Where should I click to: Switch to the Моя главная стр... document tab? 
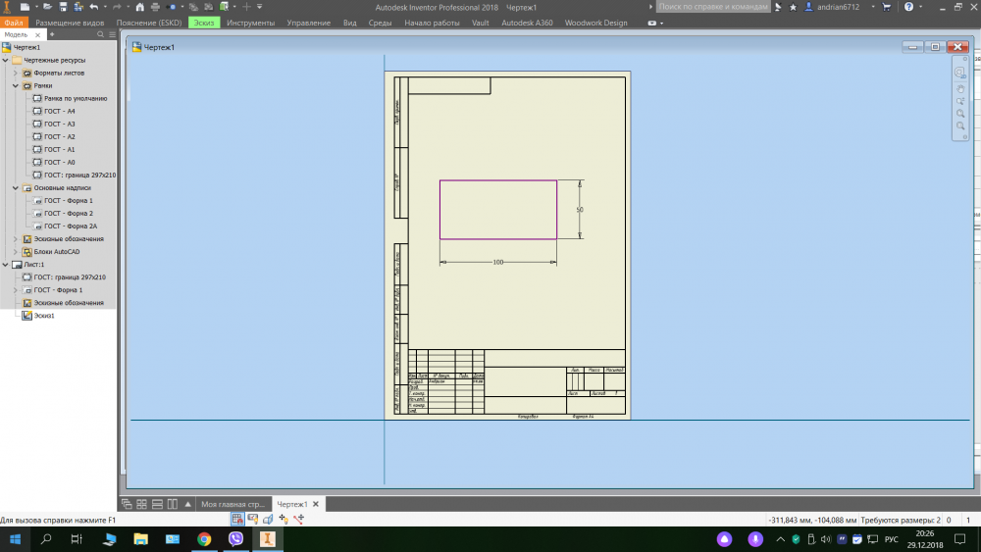pos(232,504)
